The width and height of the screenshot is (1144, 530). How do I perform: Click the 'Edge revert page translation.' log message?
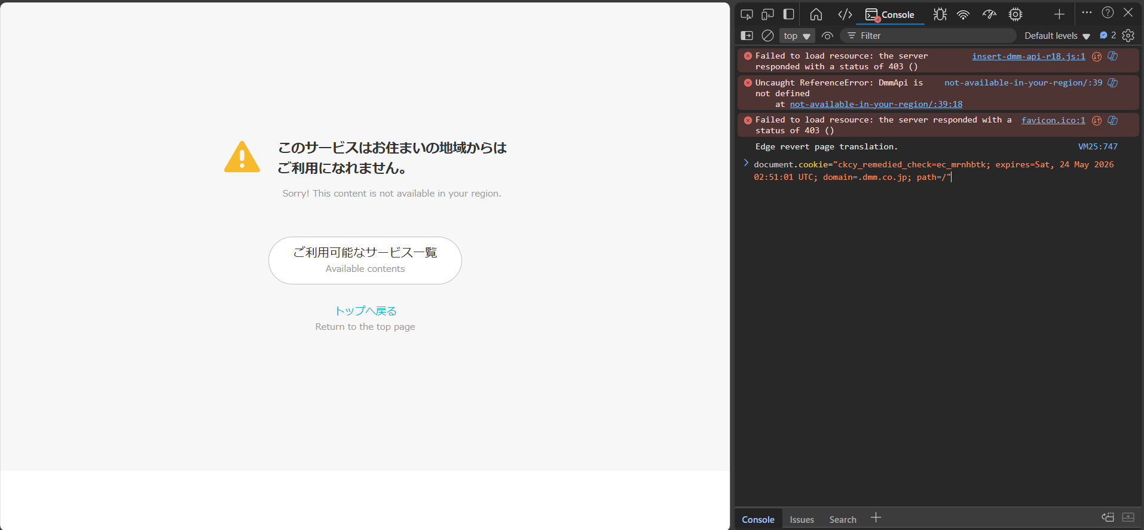coord(827,146)
